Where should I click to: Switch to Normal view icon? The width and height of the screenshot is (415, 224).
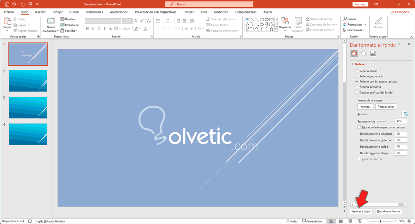pos(331,221)
